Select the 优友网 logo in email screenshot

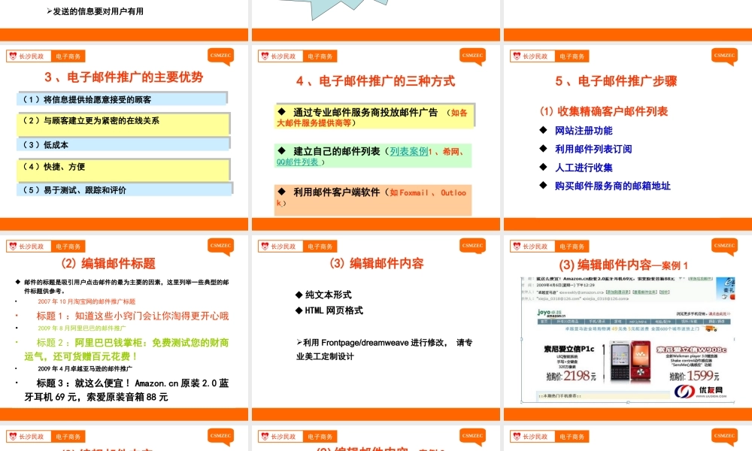click(x=694, y=392)
